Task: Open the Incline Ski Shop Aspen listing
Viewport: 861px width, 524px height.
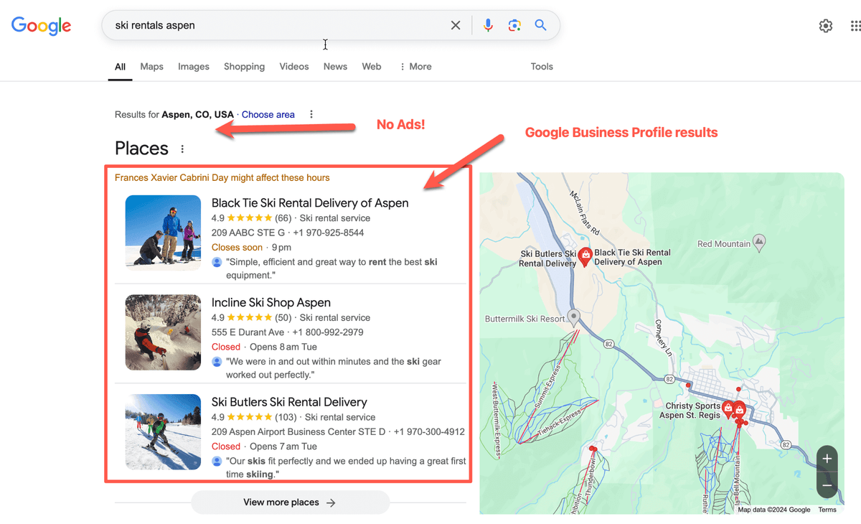Action: point(271,303)
